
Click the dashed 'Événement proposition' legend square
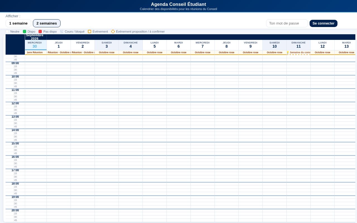(x=113, y=31)
